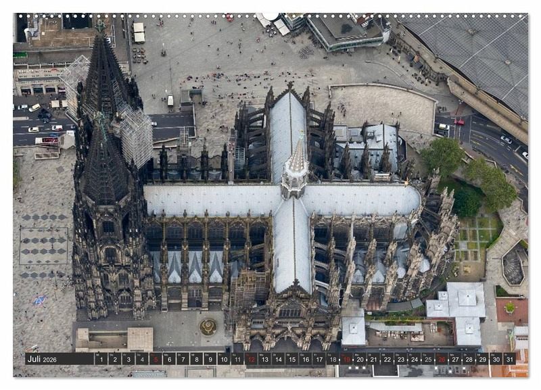Select day 6 in the calendar strip

click(170, 359)
